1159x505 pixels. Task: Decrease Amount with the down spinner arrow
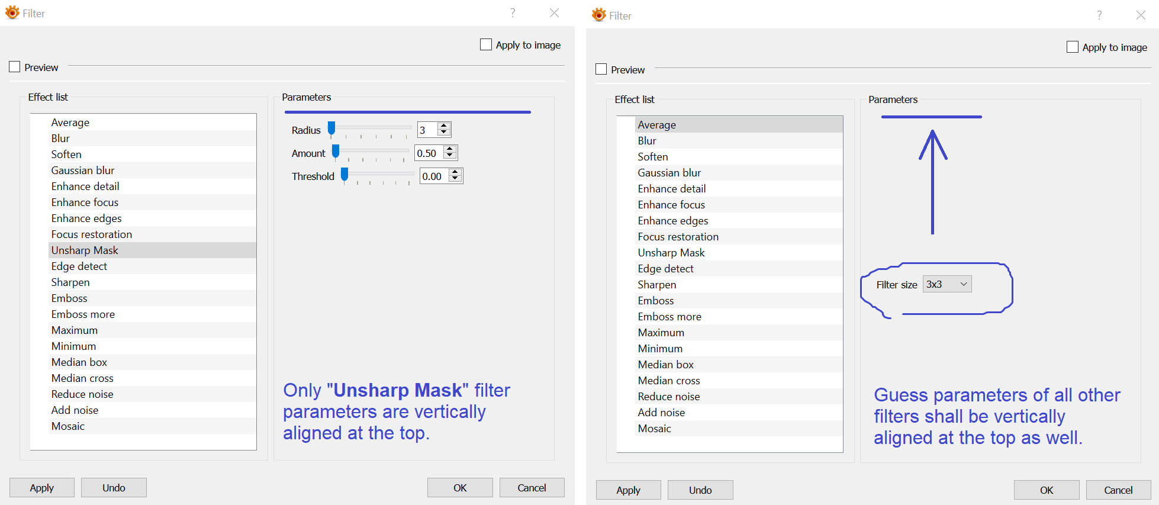click(450, 156)
